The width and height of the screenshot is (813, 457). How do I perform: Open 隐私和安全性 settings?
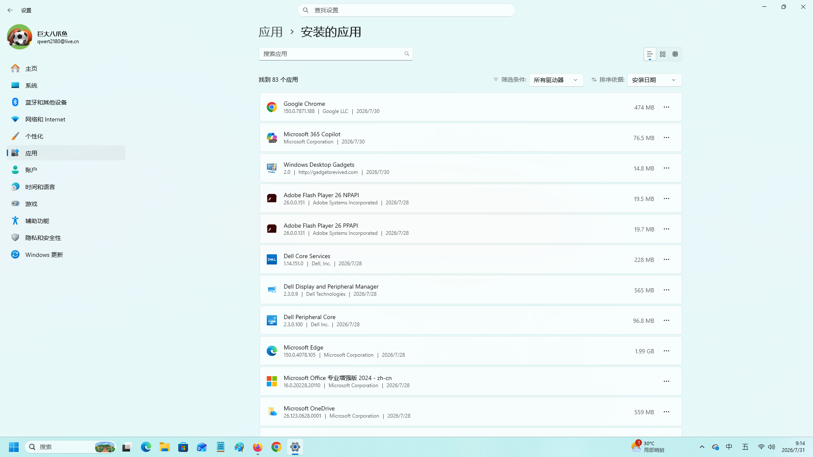click(x=66, y=238)
